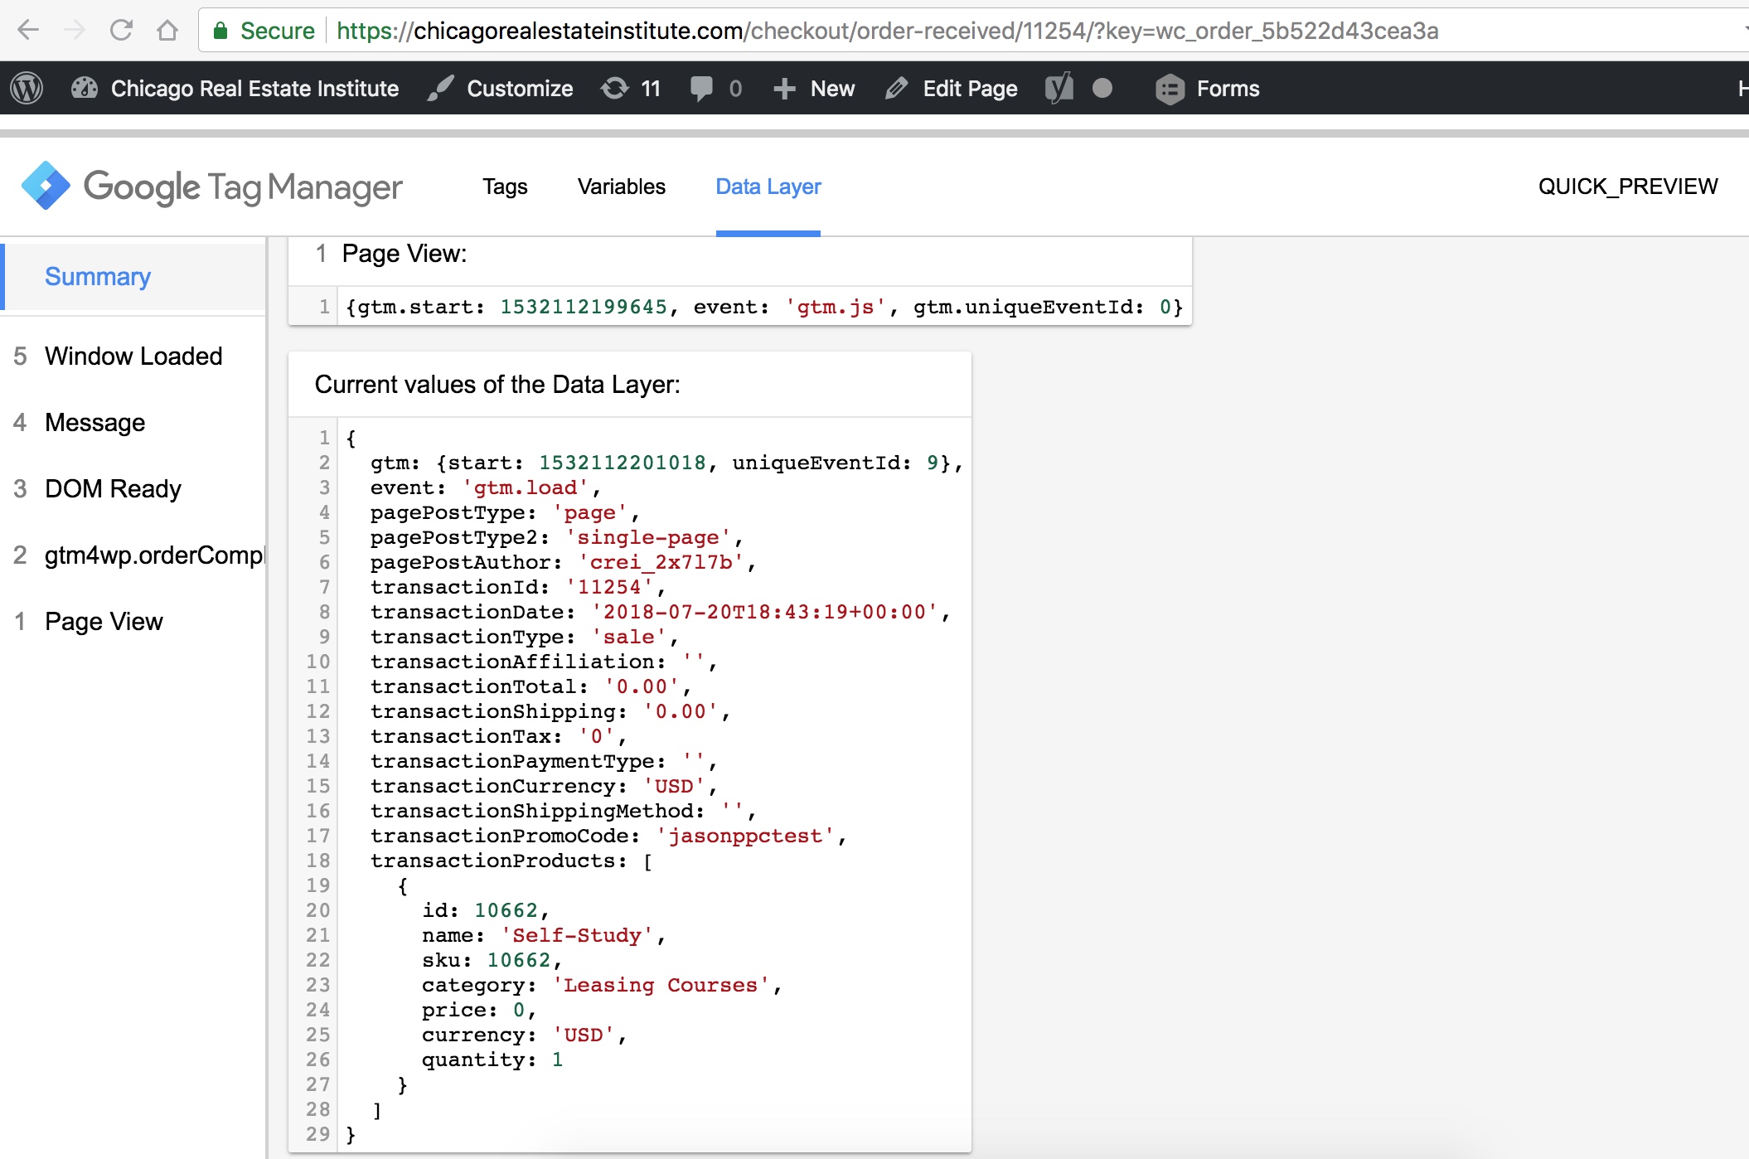Open the Variables tab
Viewport: 1749px width, 1159px height.
point(622,187)
